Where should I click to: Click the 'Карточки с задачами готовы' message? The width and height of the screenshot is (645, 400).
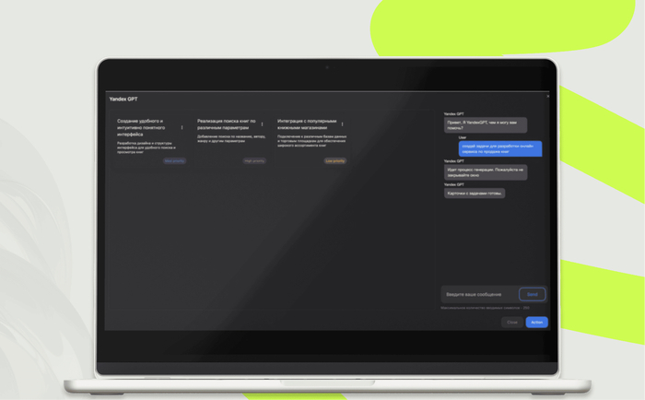pos(475,194)
